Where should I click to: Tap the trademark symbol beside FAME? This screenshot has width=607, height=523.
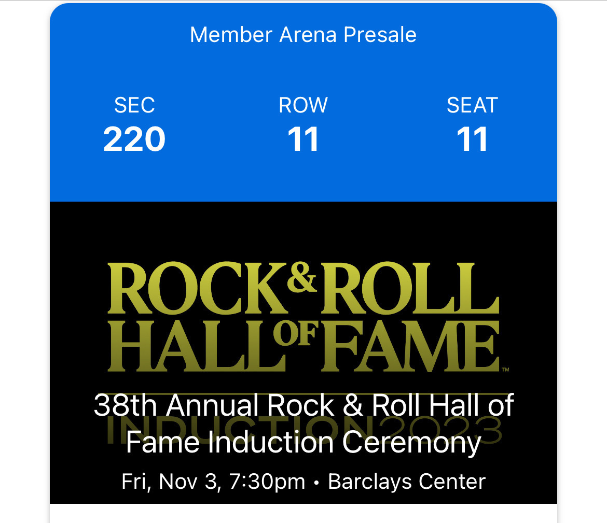tap(506, 370)
